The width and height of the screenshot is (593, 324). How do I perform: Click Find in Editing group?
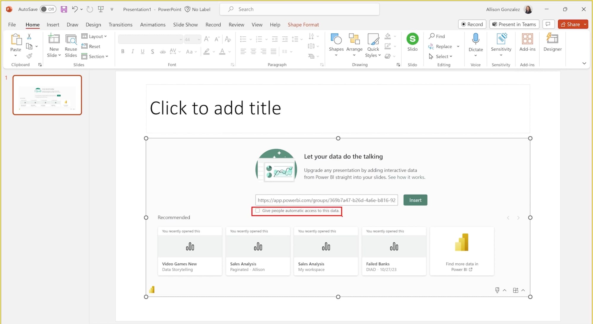point(437,36)
